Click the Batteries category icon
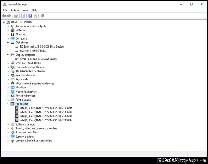 (x=12, y=30)
